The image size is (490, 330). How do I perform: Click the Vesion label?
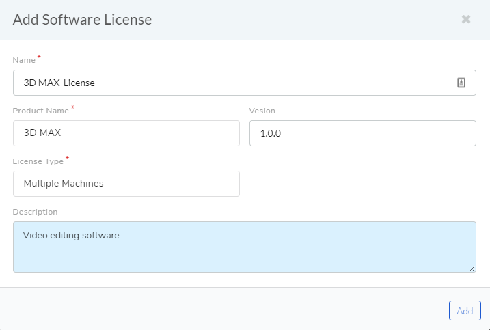click(x=262, y=111)
